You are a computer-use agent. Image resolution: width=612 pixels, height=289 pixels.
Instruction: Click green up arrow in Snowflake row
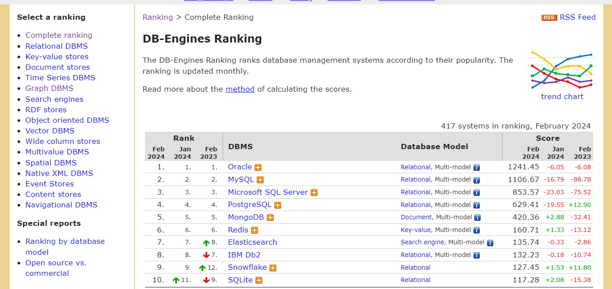[202, 268]
